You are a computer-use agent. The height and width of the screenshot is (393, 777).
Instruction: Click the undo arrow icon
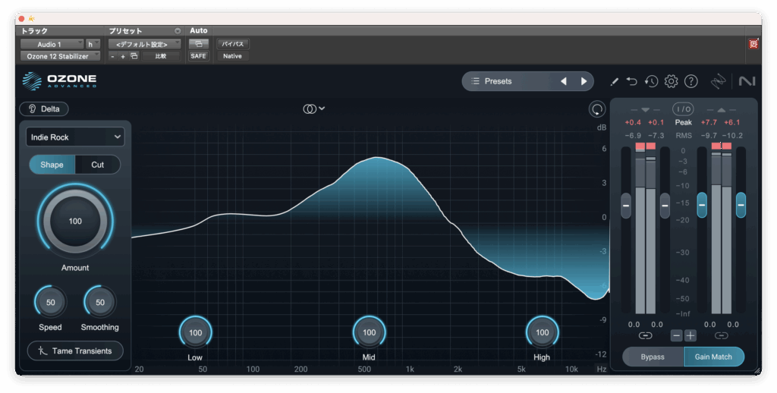(x=632, y=81)
